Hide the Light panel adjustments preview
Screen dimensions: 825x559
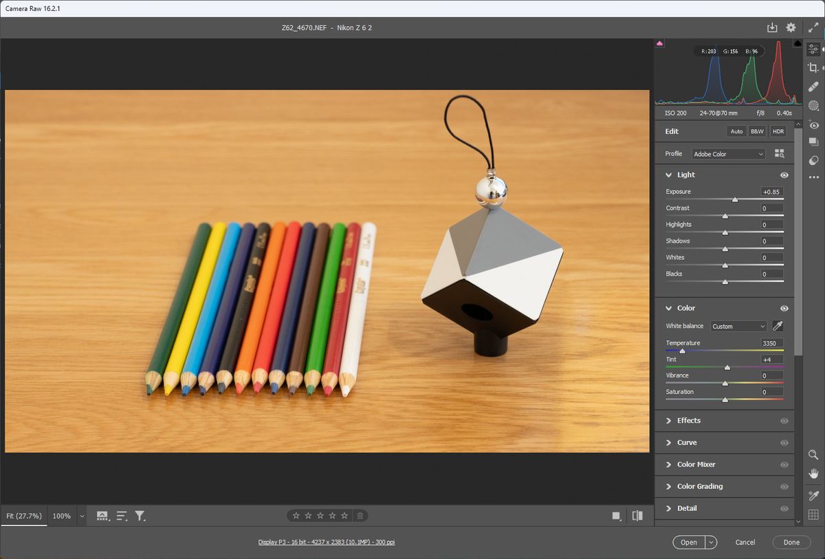tap(784, 175)
